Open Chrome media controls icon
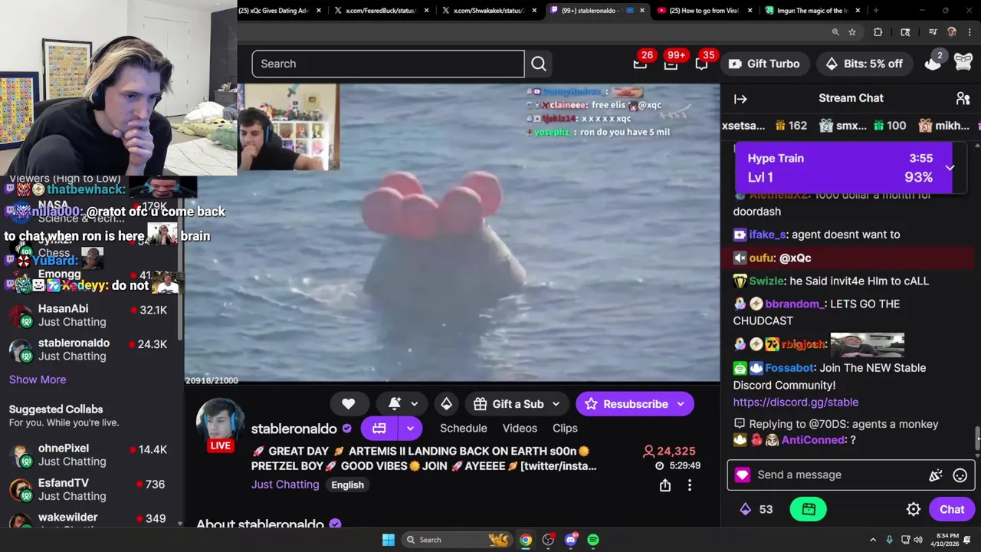 point(933,32)
